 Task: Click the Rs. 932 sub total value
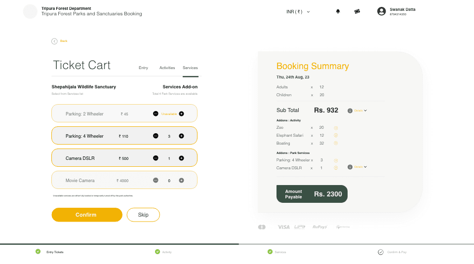click(326, 110)
